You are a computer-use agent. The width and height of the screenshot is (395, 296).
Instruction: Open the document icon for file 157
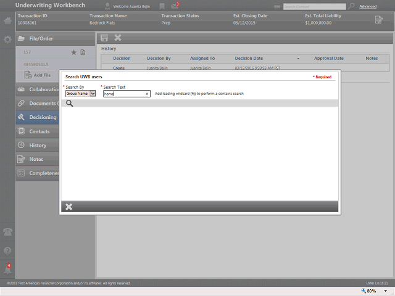[83, 52]
